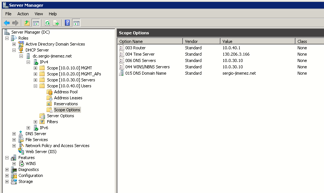Expand the IPv6 node
Image resolution: width=324 pixels, height=193 pixels.
[x=28, y=128]
